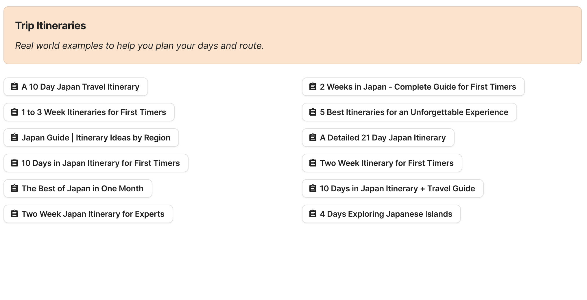
Task: Open A 10 Day Japan Travel Itinerary
Action: 75,86
